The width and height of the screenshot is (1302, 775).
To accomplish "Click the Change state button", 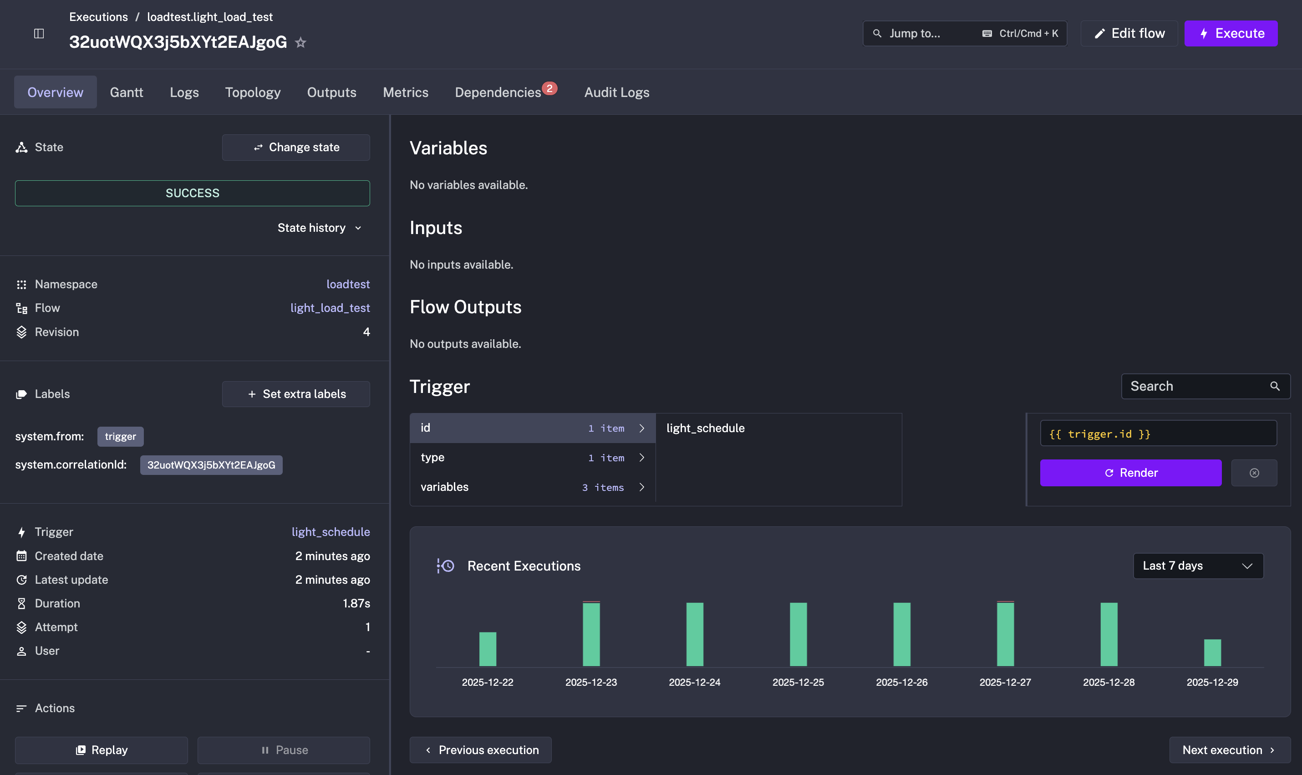I will pos(295,147).
